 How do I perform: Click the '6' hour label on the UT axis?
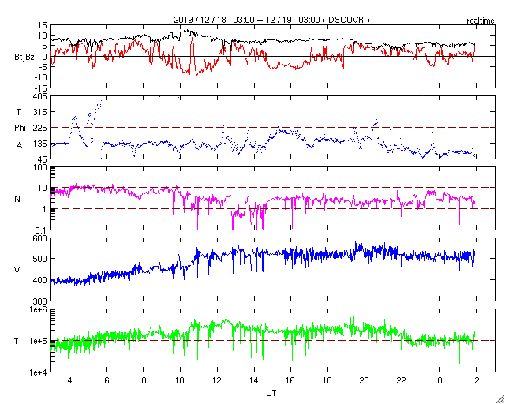click(107, 380)
